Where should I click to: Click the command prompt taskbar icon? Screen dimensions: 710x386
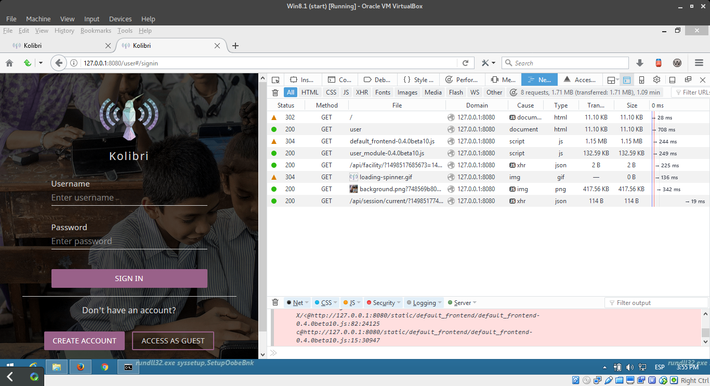pos(128,367)
